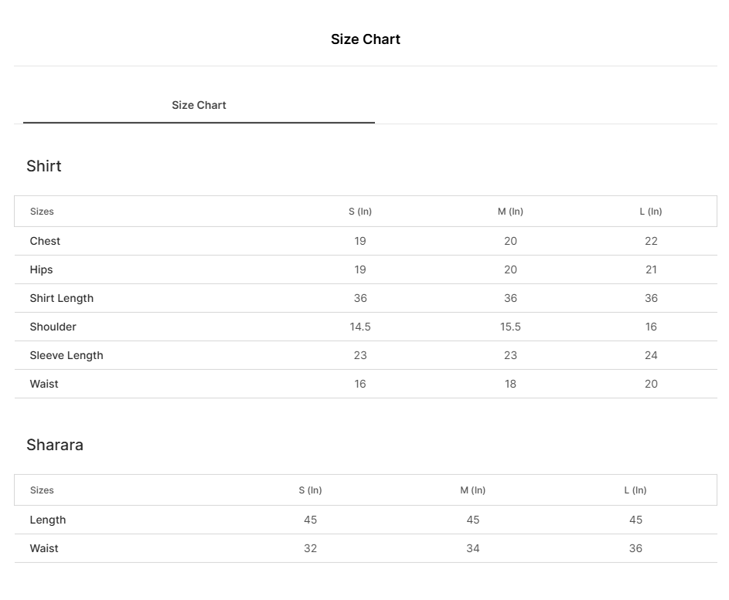Click the Sharara section heading
The height and width of the screenshot is (600, 729).
[x=55, y=445]
